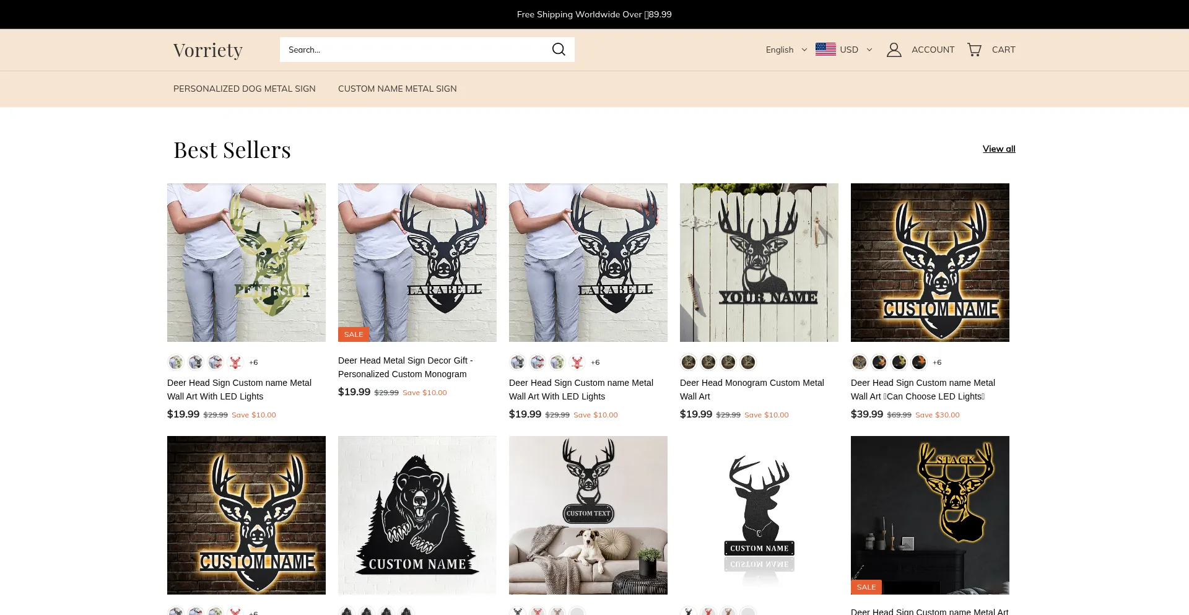Pick first swatch under Deer Head Monogram
1189x615 pixels.
(689, 362)
